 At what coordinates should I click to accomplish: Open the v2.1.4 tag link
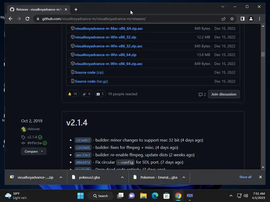[x=32, y=137]
